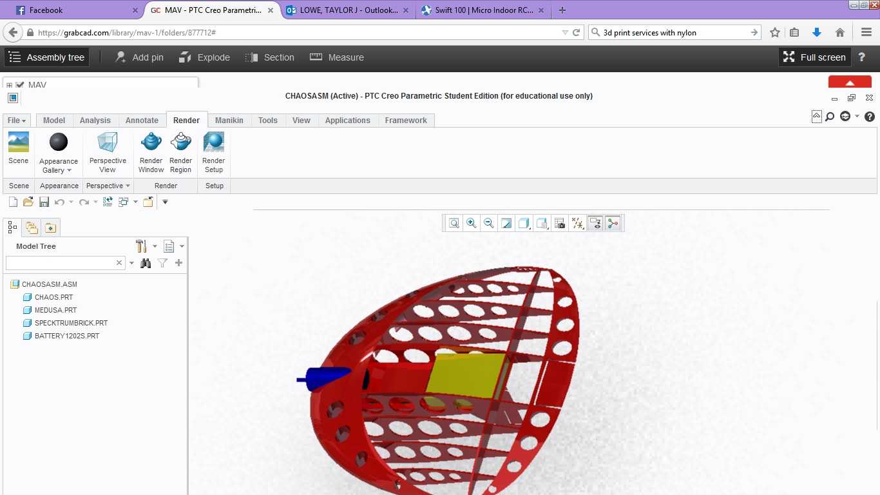Zoom in on graphics toolbar
The image size is (880, 495).
(472, 223)
